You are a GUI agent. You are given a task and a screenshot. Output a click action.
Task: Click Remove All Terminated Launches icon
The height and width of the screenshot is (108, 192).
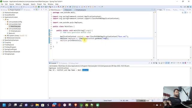(x=156, y=63)
